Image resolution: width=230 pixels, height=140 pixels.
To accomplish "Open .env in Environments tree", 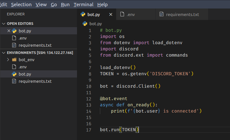I will click(x=23, y=67).
